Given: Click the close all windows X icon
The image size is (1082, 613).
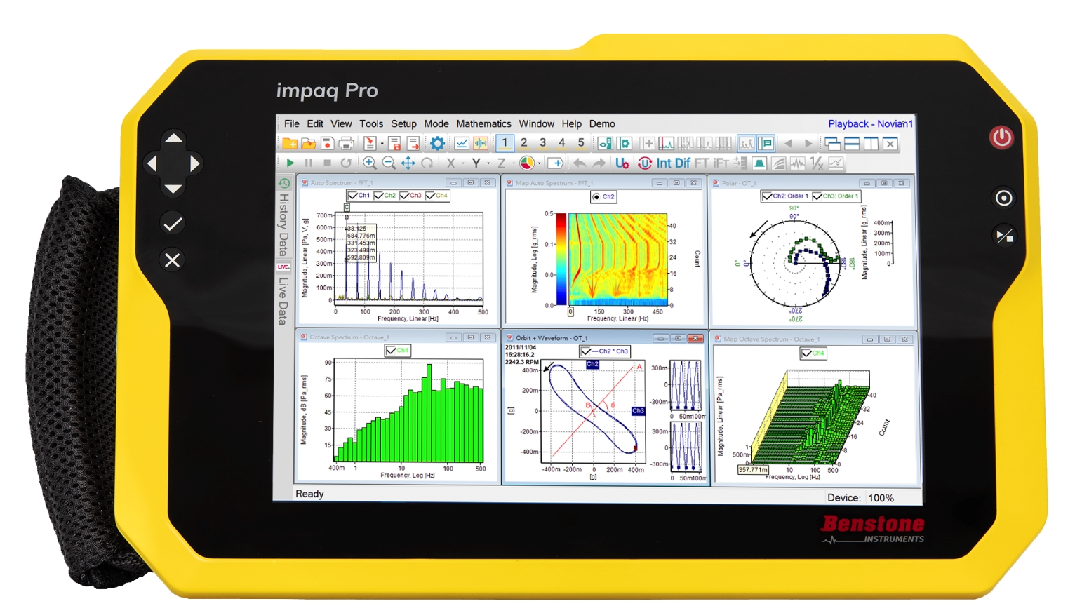Looking at the screenshot, I should click(890, 144).
